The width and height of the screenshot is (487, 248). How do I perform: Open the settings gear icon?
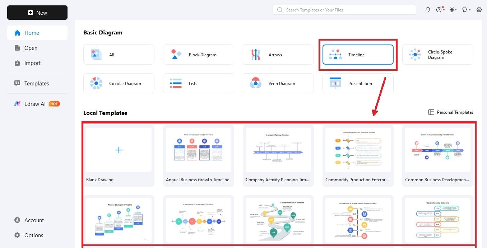click(x=479, y=10)
